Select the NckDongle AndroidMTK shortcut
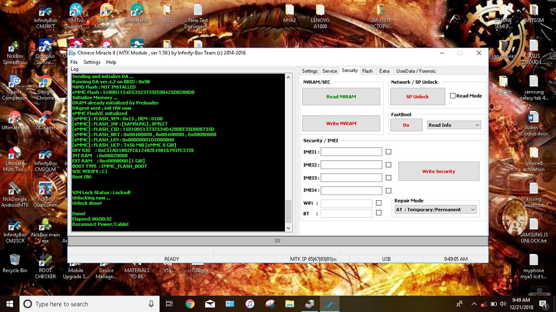Image resolution: width=556 pixels, height=312 pixels. pos(15,195)
